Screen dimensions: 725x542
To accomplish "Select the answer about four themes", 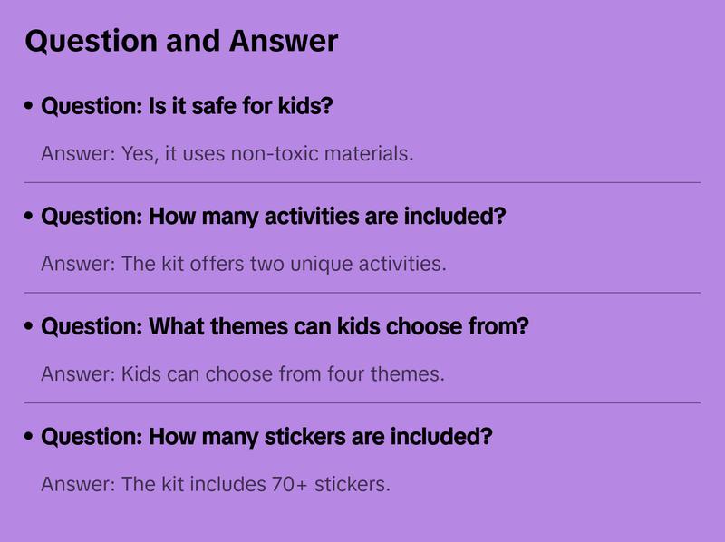I will pyautogui.click(x=243, y=373).
